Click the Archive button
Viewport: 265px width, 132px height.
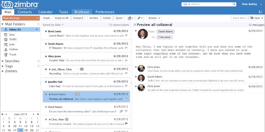94,18
